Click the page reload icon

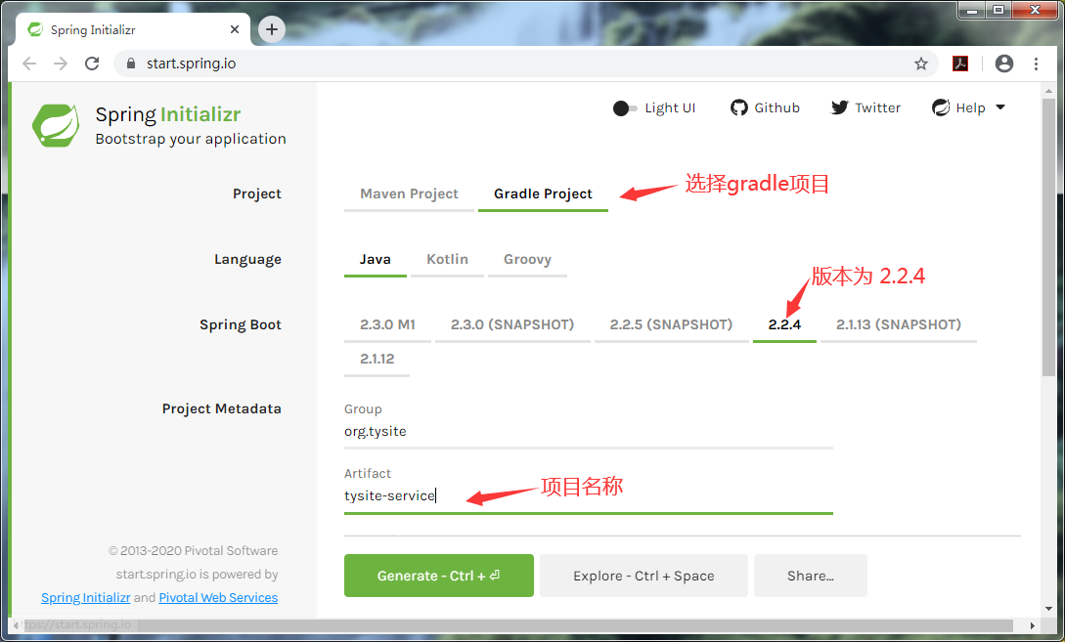pyautogui.click(x=92, y=63)
